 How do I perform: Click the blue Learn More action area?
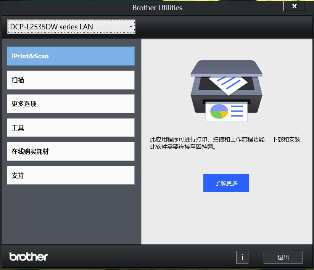[x=226, y=183]
